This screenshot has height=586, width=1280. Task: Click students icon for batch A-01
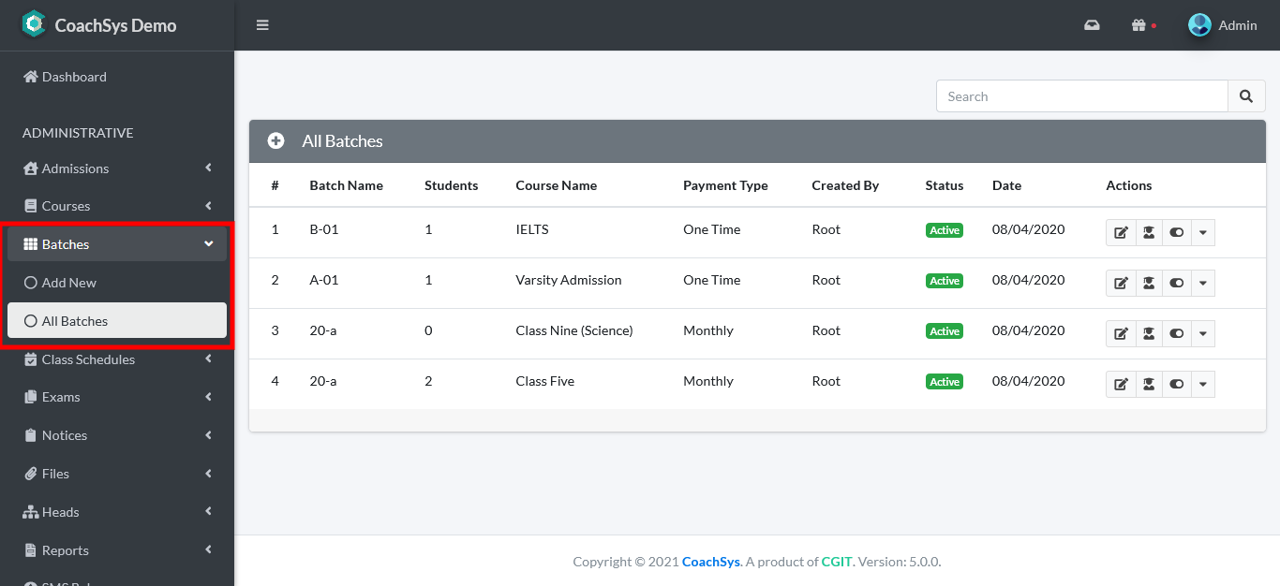pos(1149,283)
